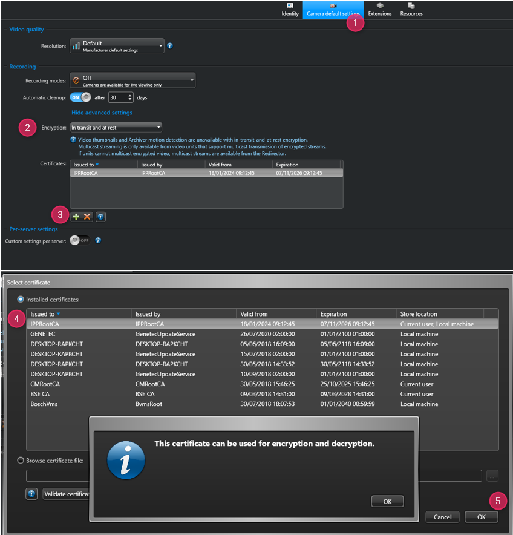Enable Custom settings per server toggle
The width and height of the screenshot is (513, 535).
(x=79, y=240)
